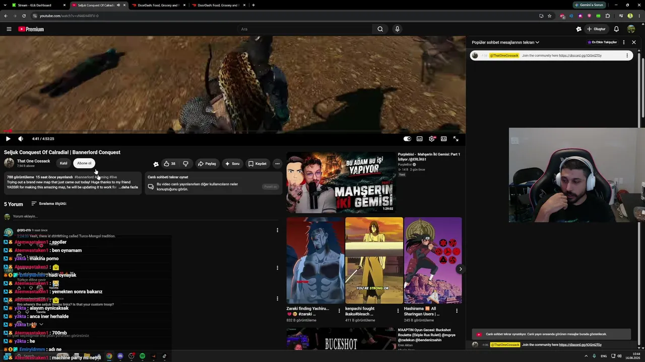
Task: Switch the player to theater mode
Action: click(x=444, y=139)
